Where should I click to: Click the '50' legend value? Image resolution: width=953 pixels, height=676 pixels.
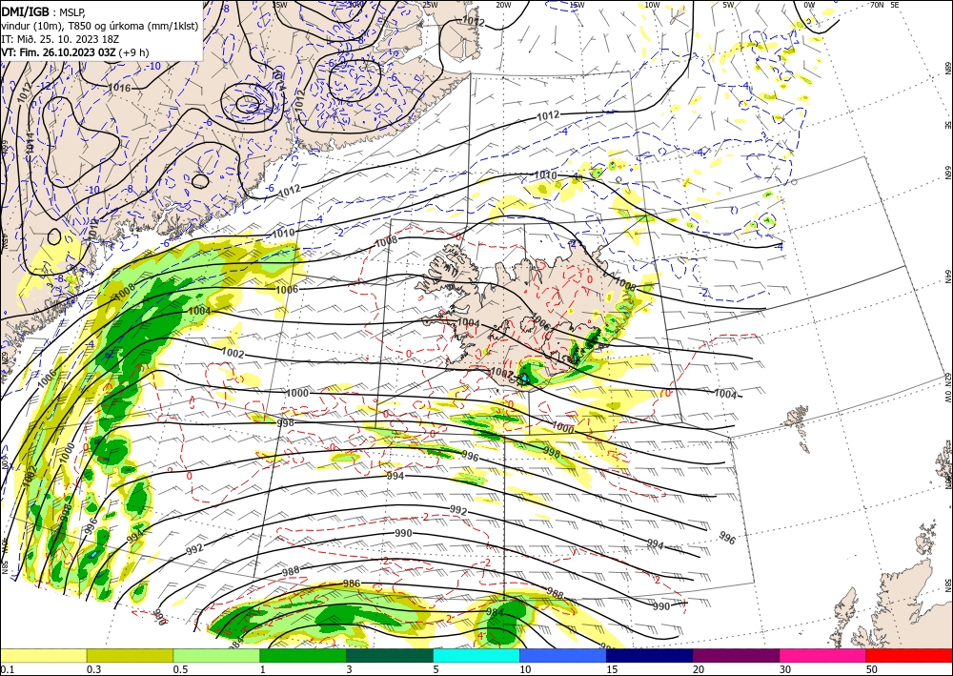coord(872,669)
